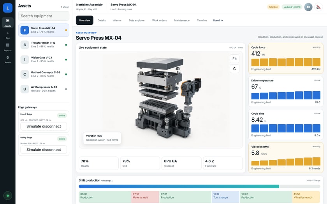Click the green status indicator in sidebar bottom
Screen dimensions: 327x204
point(8,196)
